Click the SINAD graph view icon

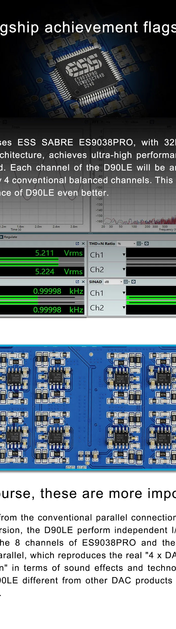[x=126, y=282]
